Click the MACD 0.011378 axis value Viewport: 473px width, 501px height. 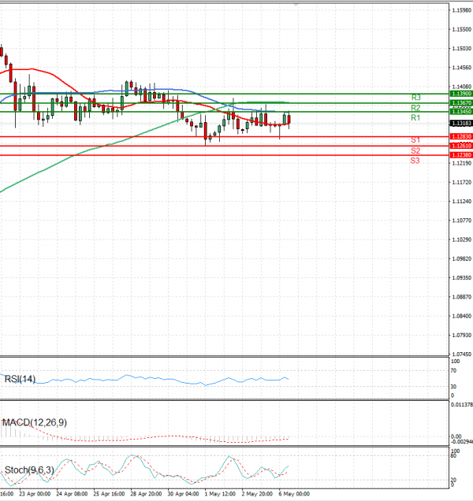click(x=462, y=405)
